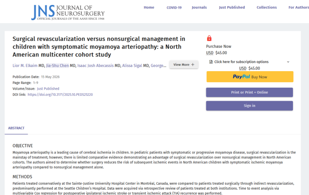The width and height of the screenshot is (309, 195).
Task: Click the Purchase Now label
Action: tap(219, 46)
